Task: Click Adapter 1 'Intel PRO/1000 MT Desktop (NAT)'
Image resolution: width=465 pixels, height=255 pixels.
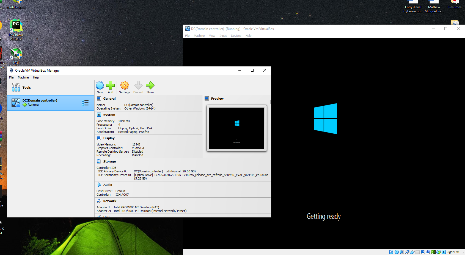Action: coord(136,207)
